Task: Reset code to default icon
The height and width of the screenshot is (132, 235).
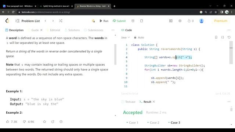Action: [x=229, y=37]
